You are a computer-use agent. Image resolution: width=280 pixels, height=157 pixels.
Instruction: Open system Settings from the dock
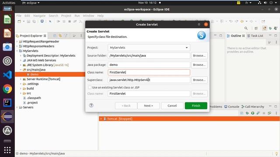click(7, 61)
